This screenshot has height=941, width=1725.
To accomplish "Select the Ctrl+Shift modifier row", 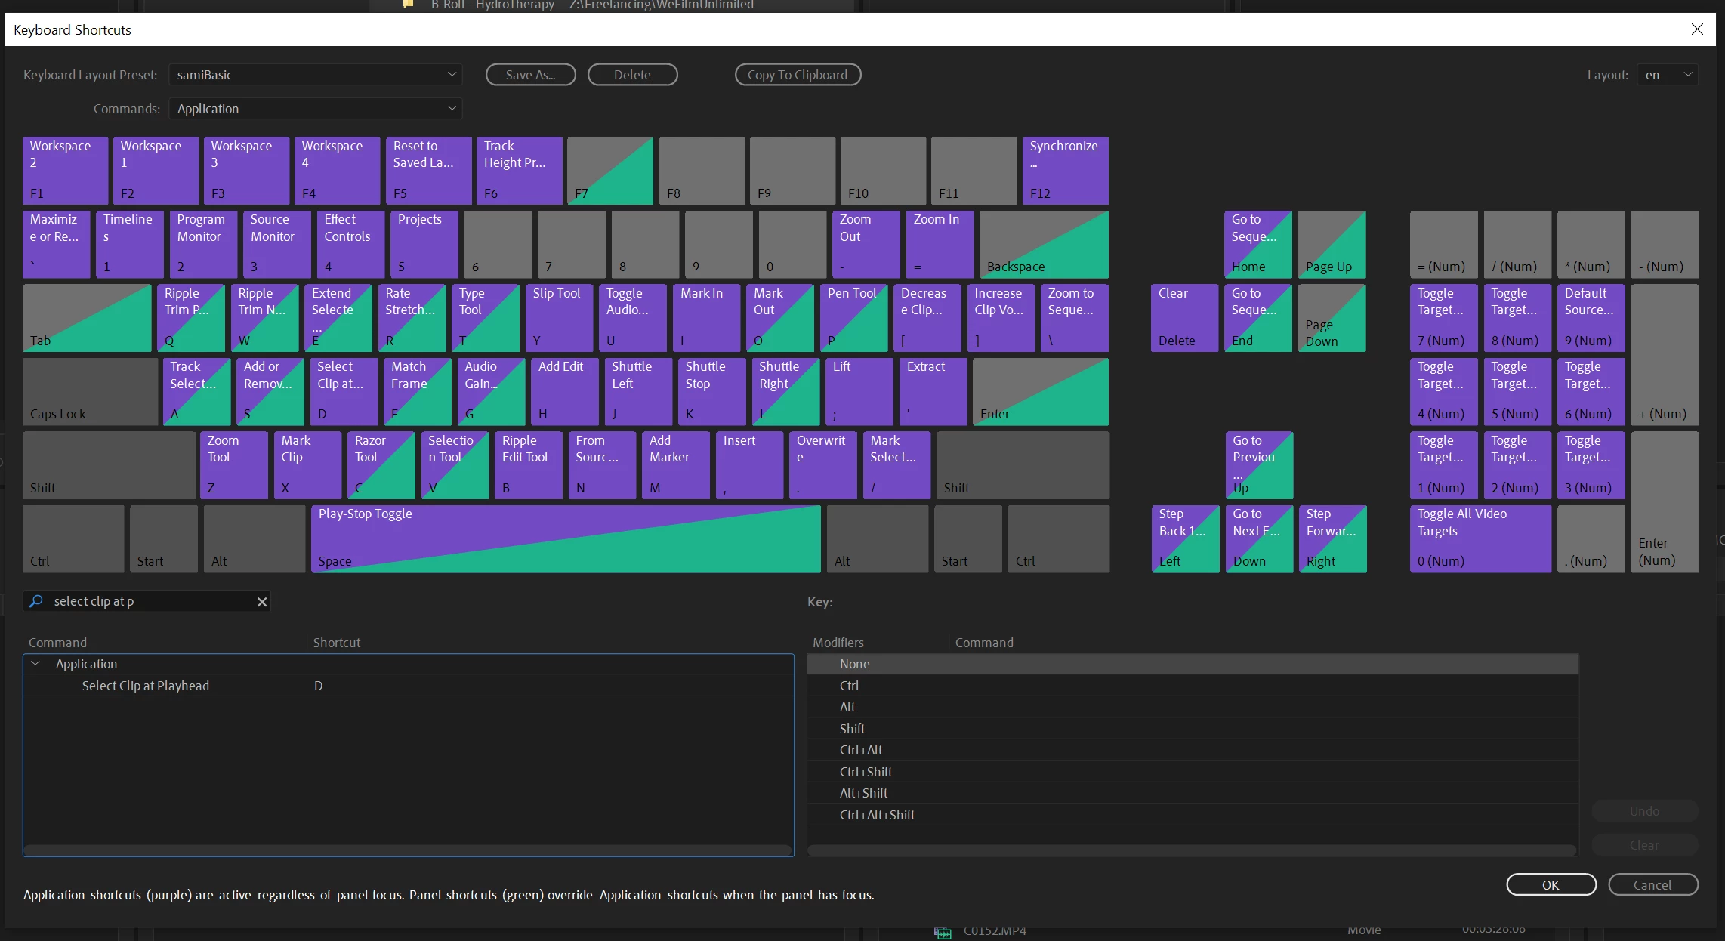I will pos(866,772).
